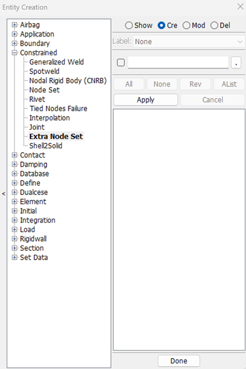This screenshot has height=369, width=246.
Task: Click the Done button
Action: coord(179,361)
